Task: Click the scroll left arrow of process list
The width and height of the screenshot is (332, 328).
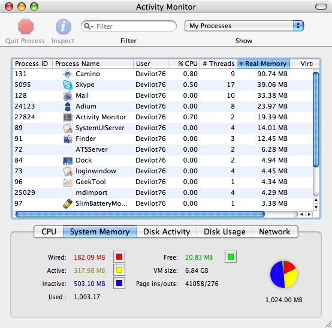Action: pyautogui.click(x=301, y=215)
